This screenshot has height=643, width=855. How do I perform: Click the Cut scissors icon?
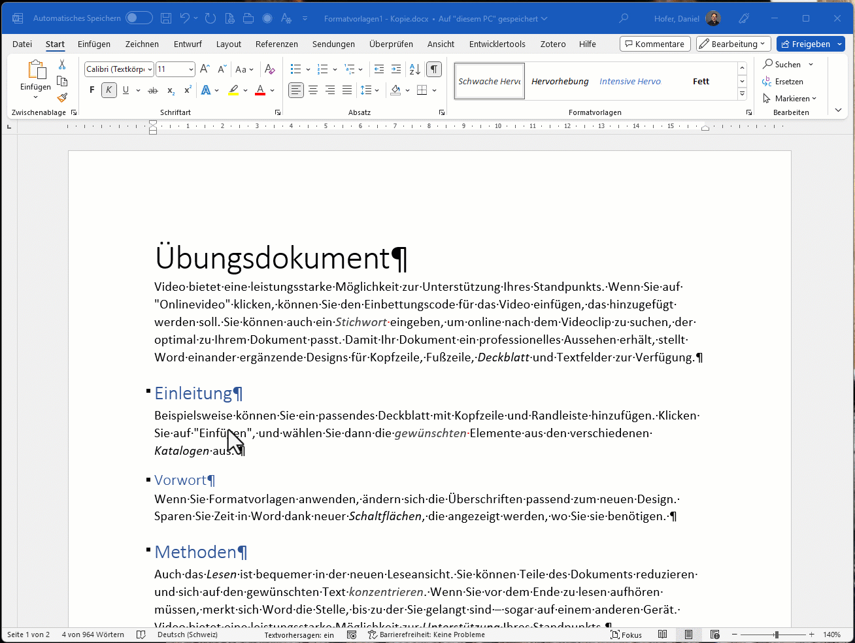(62, 65)
